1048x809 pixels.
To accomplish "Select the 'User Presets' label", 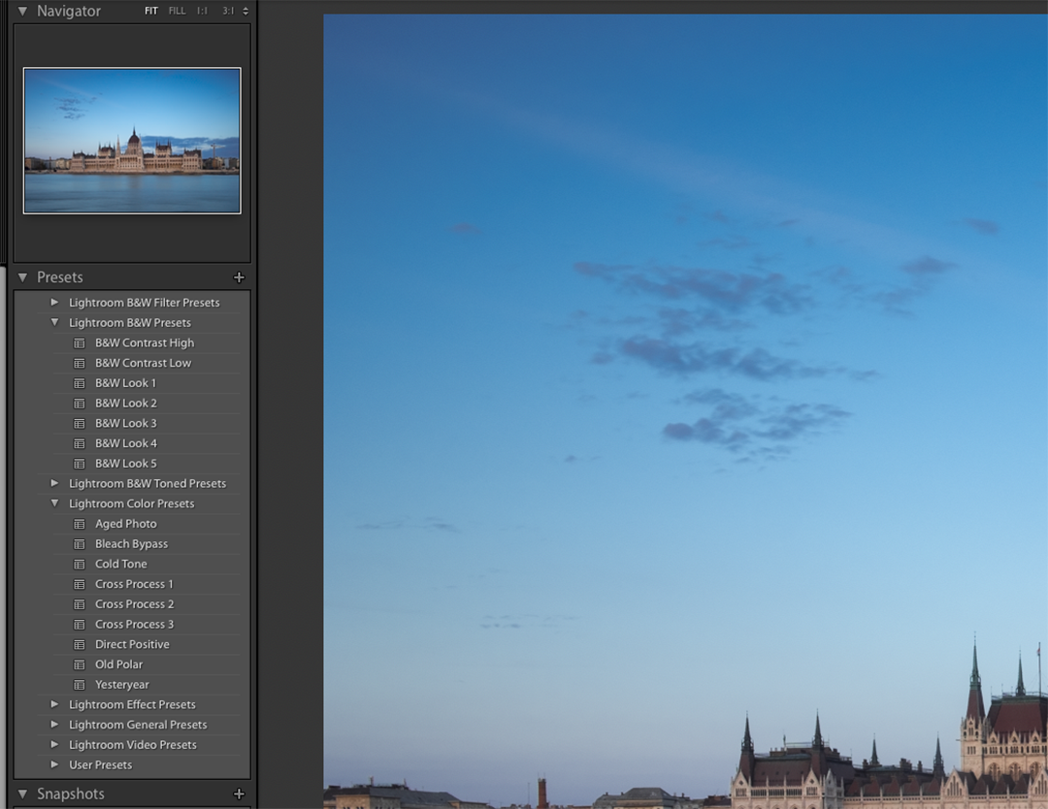I will [x=100, y=764].
